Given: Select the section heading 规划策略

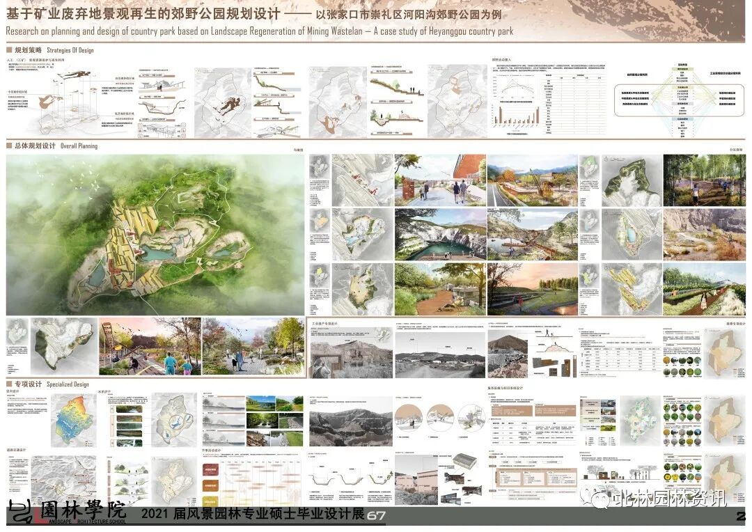Looking at the screenshot, I should pyautogui.click(x=28, y=50).
